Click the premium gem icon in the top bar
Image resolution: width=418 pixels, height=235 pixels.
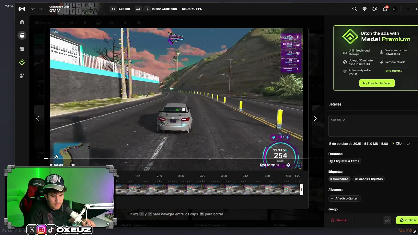[x=364, y=9]
